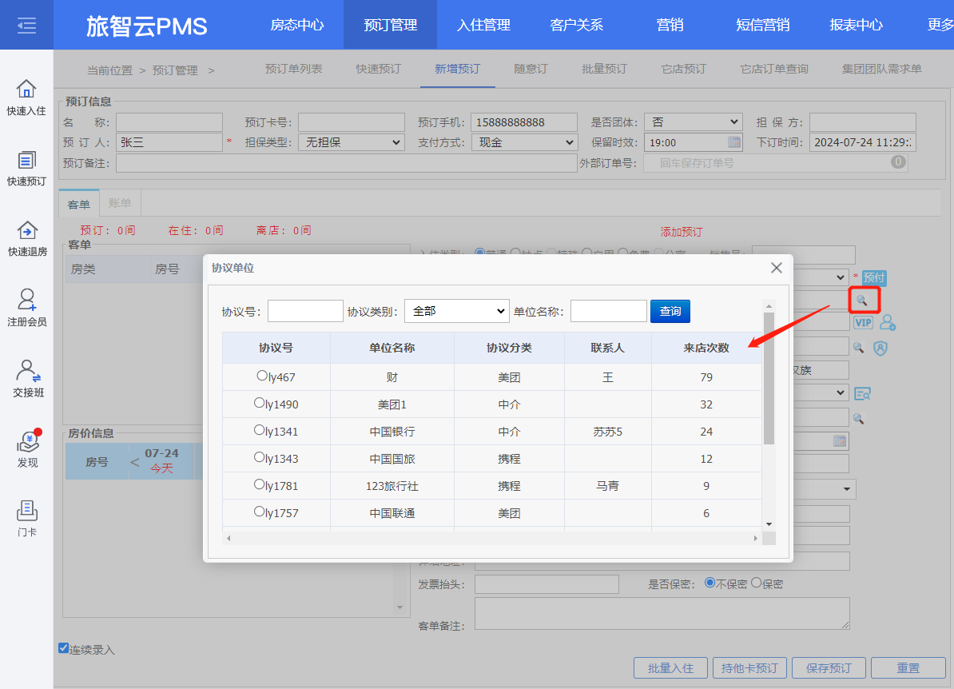Click the card lookup icon beside dropdown

[862, 393]
